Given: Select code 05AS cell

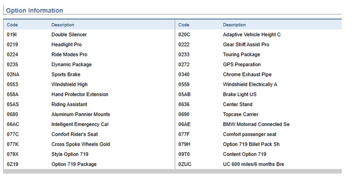Looking at the screenshot, I should 13,104.
